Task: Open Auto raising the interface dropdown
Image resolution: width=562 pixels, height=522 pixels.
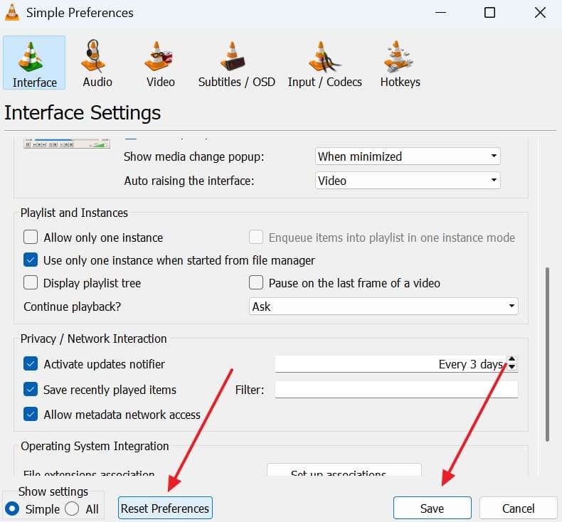Action: tap(408, 181)
